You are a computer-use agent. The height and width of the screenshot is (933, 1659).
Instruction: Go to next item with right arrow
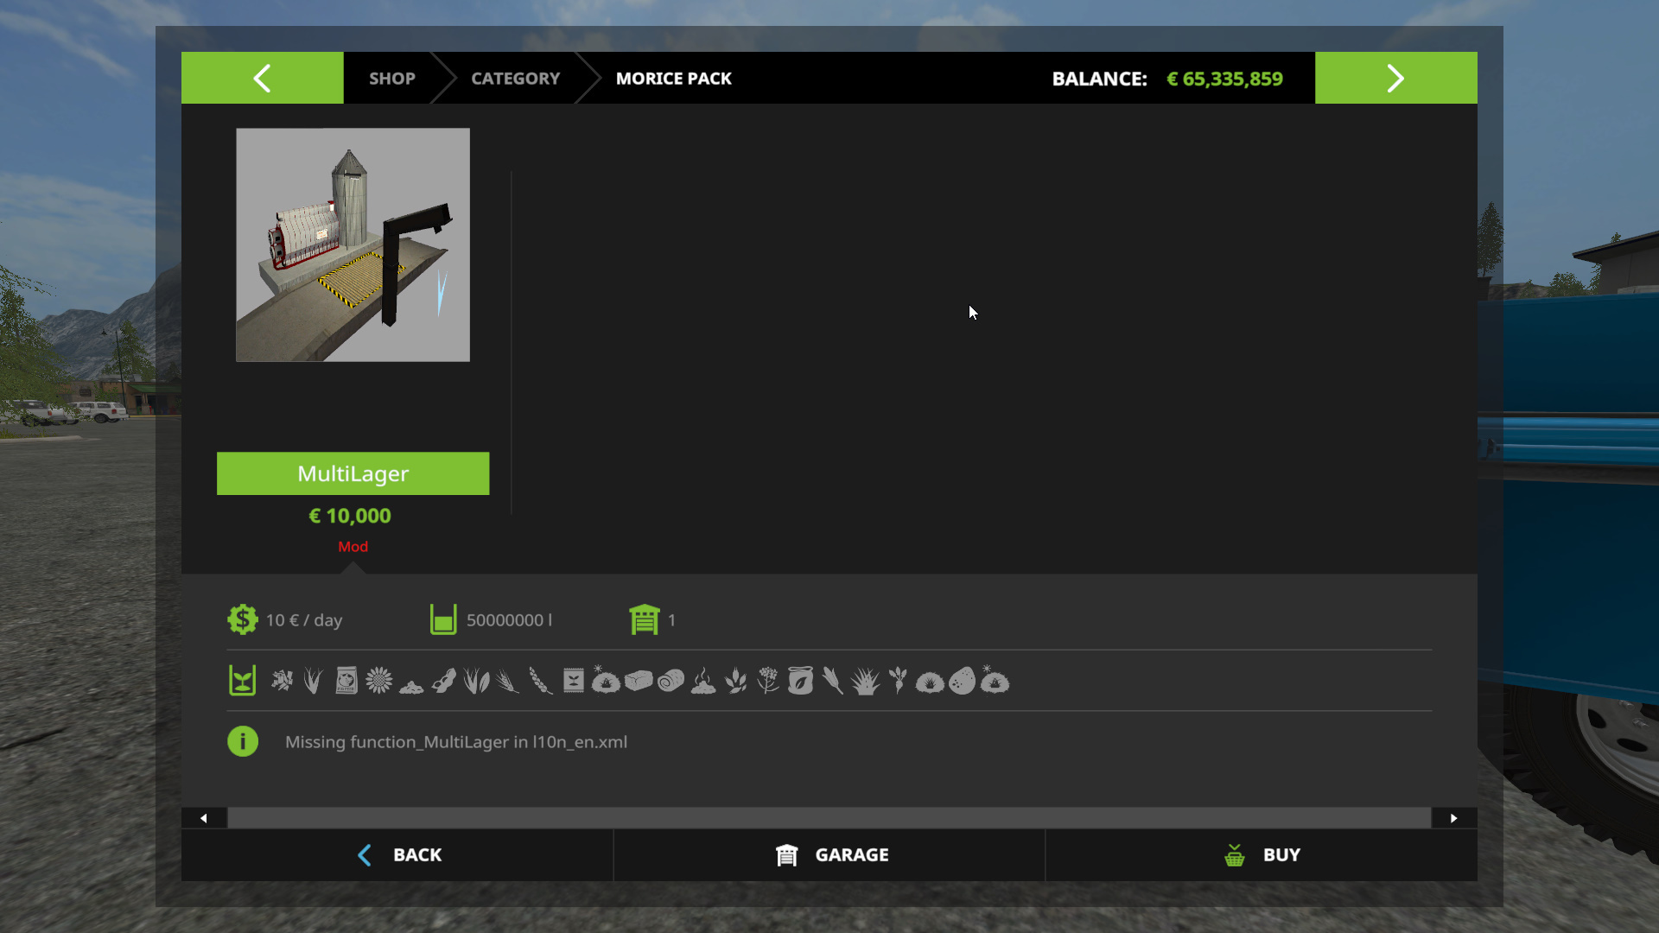click(1395, 78)
